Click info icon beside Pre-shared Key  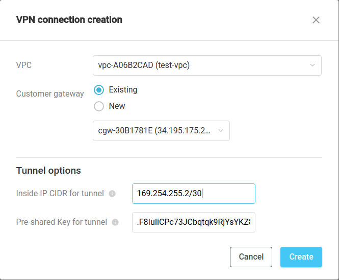click(115, 222)
